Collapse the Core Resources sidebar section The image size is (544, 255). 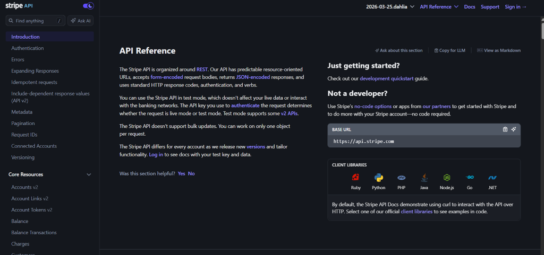coord(89,174)
